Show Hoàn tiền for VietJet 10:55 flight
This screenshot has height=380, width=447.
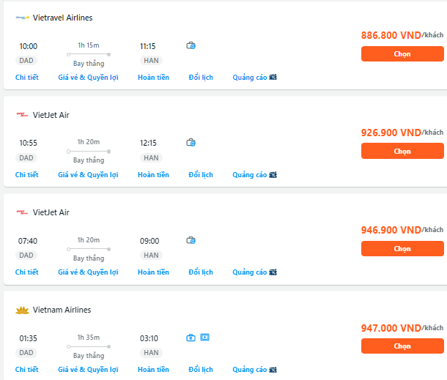coord(153,175)
